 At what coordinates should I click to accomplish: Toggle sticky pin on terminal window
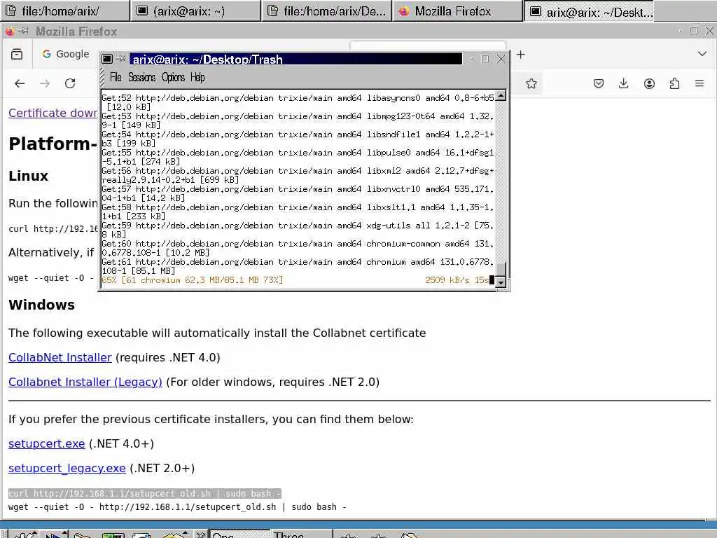click(x=121, y=59)
